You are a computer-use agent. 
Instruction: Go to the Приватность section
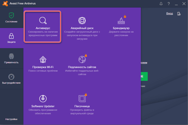pyautogui.click(x=11, y=58)
